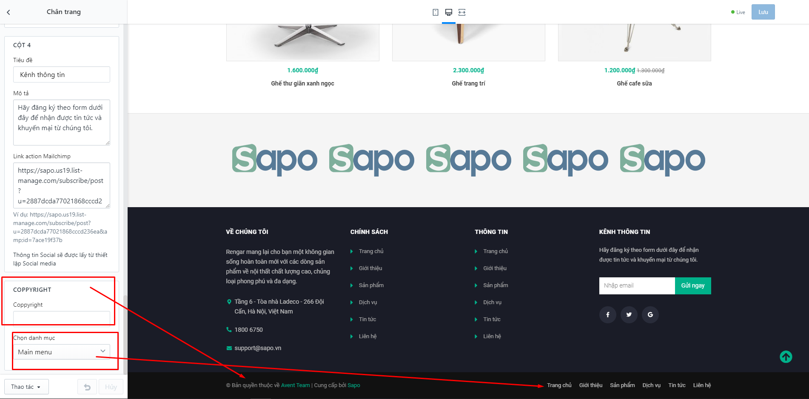Open Giới thiệu under Chính sách

click(370, 268)
